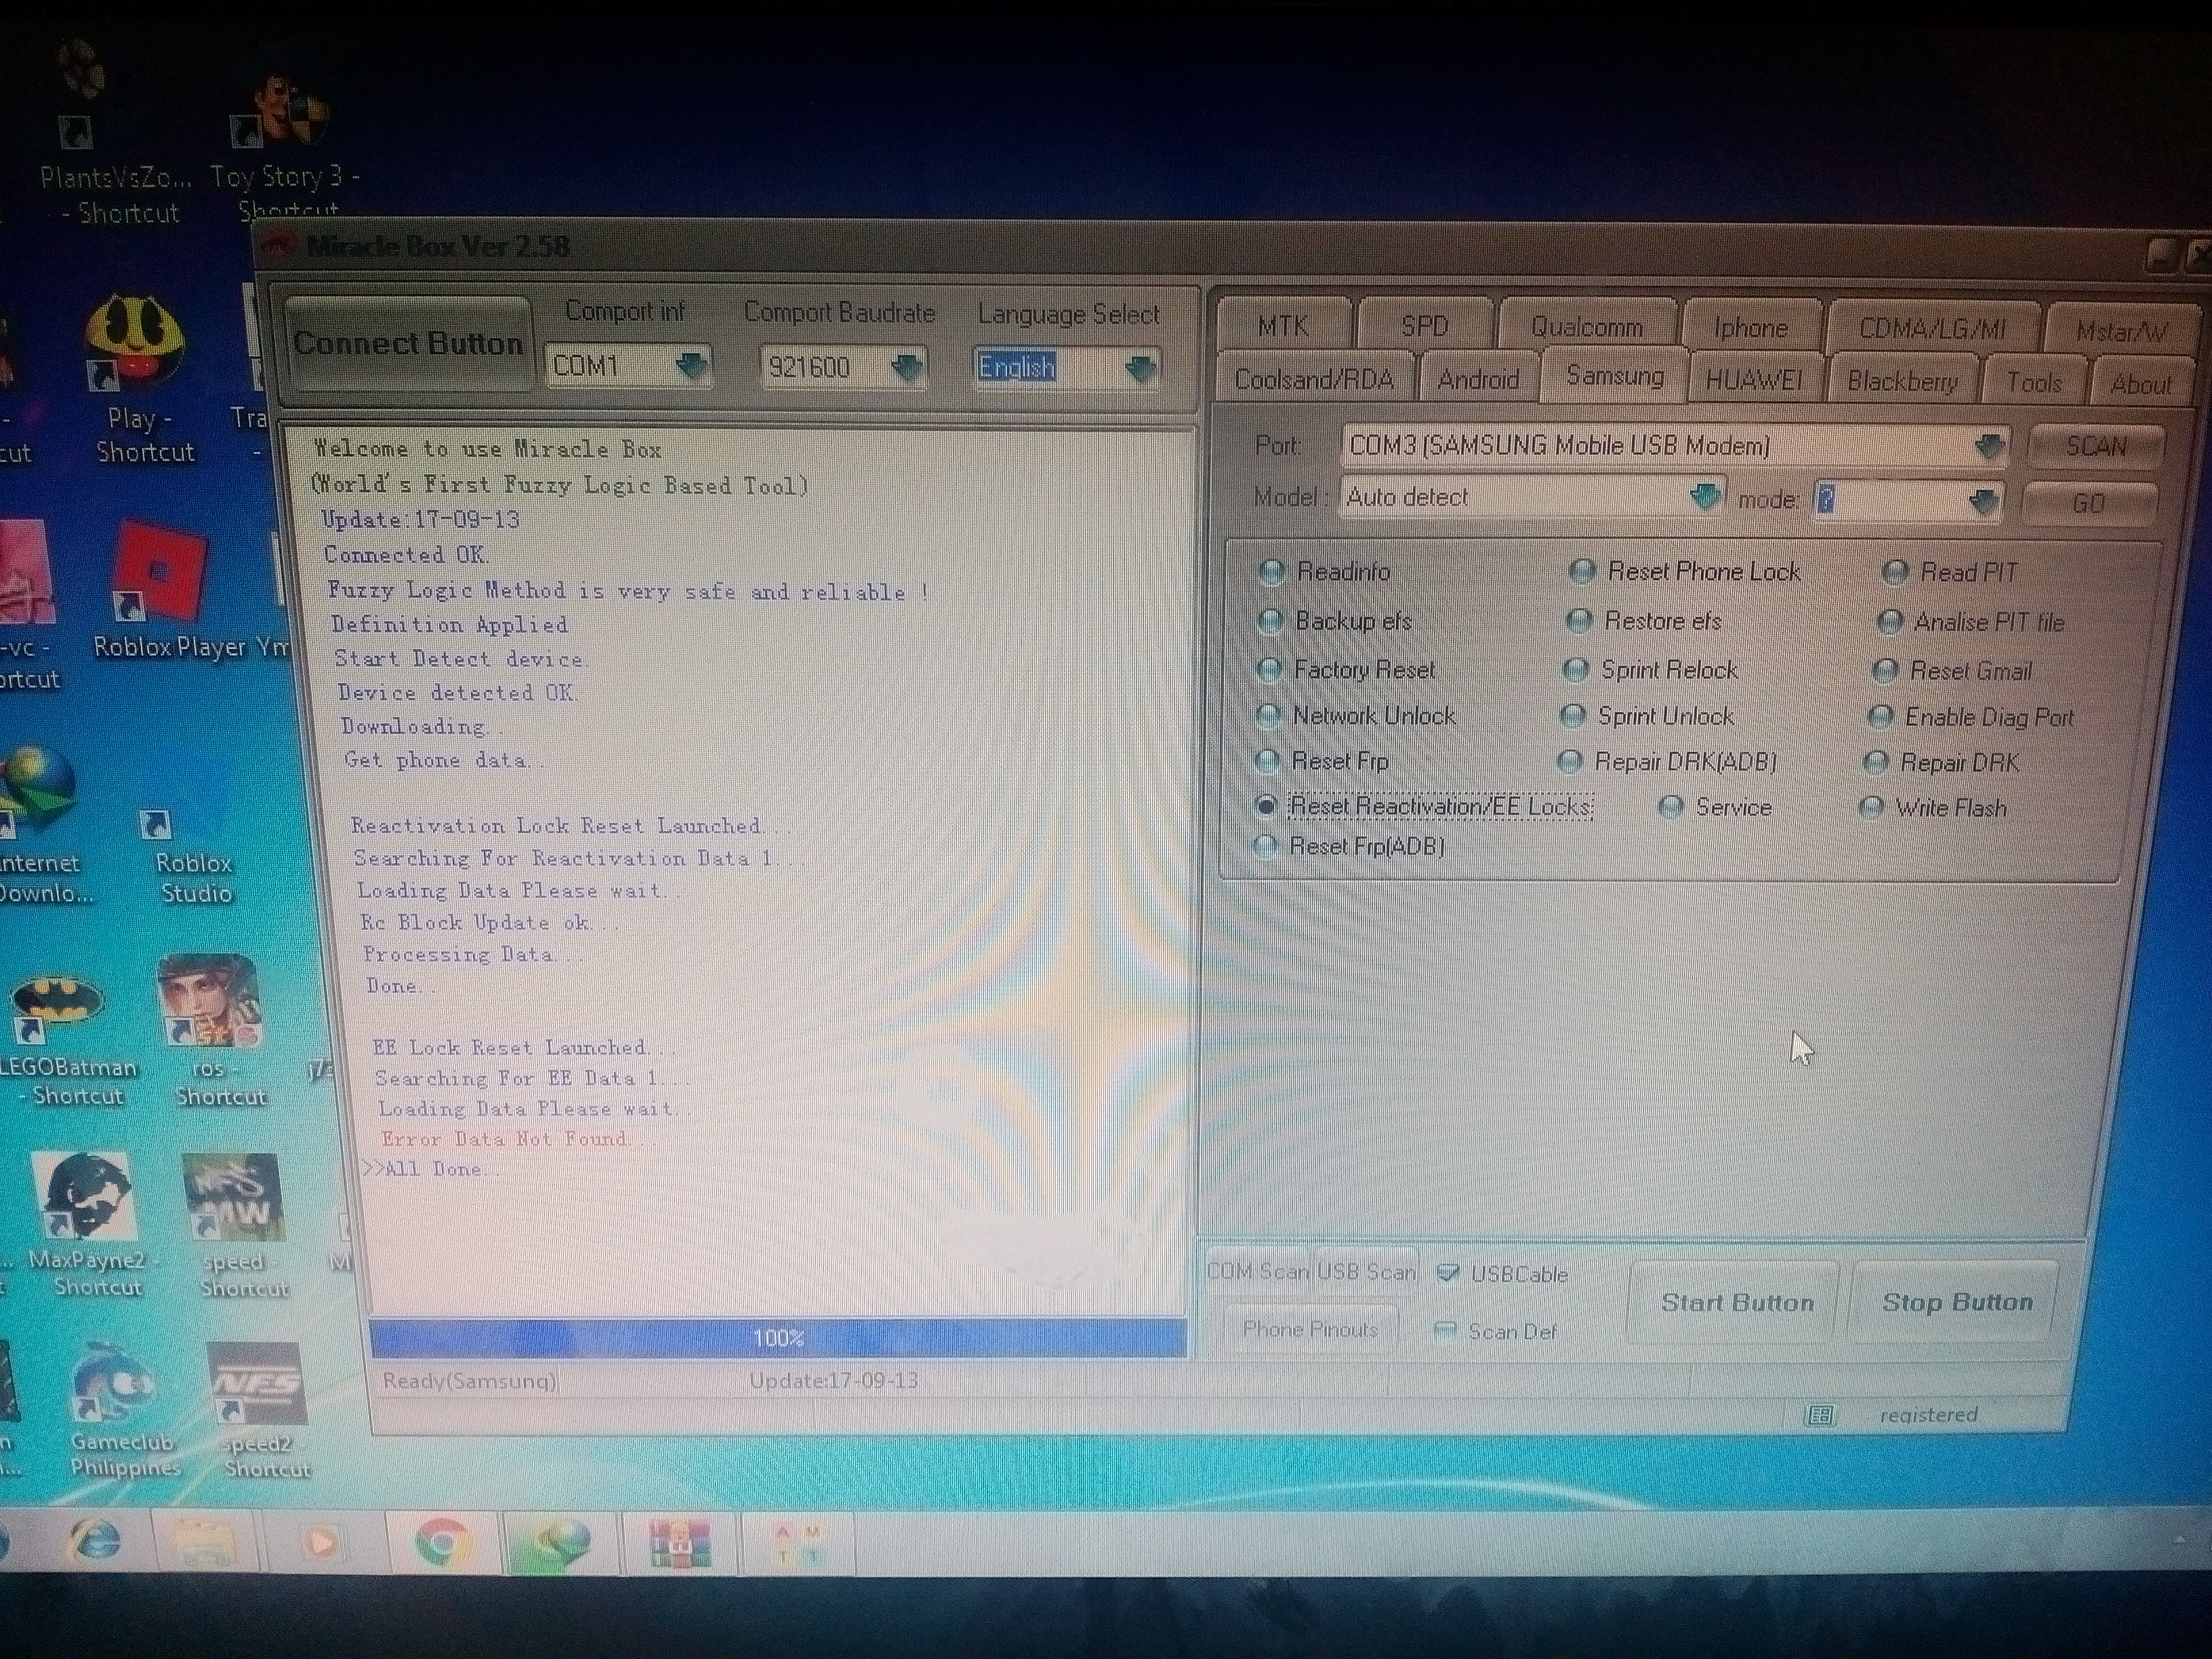Click the Start Button
The image size is (2212, 1659).
click(1736, 1302)
